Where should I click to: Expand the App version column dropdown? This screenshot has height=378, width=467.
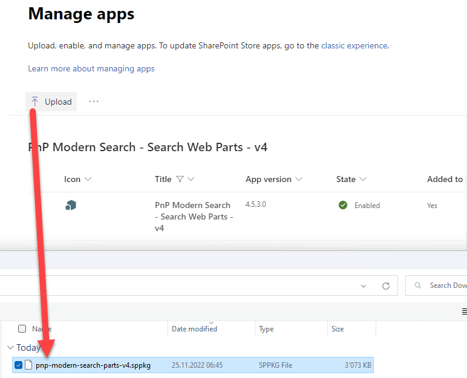pyautogui.click(x=299, y=179)
